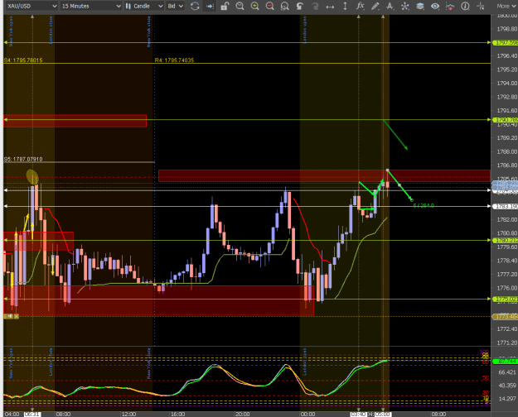Click the zoom out magnifier icon
This screenshot has height=417, width=518.
(x=270, y=6)
